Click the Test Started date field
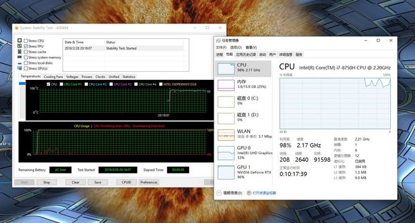415x223 pixels. coord(118,170)
